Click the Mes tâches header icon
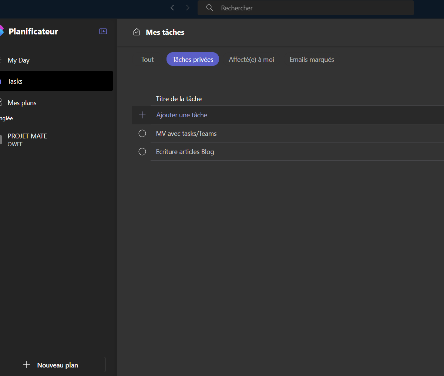This screenshot has height=376, width=444. pos(137,32)
